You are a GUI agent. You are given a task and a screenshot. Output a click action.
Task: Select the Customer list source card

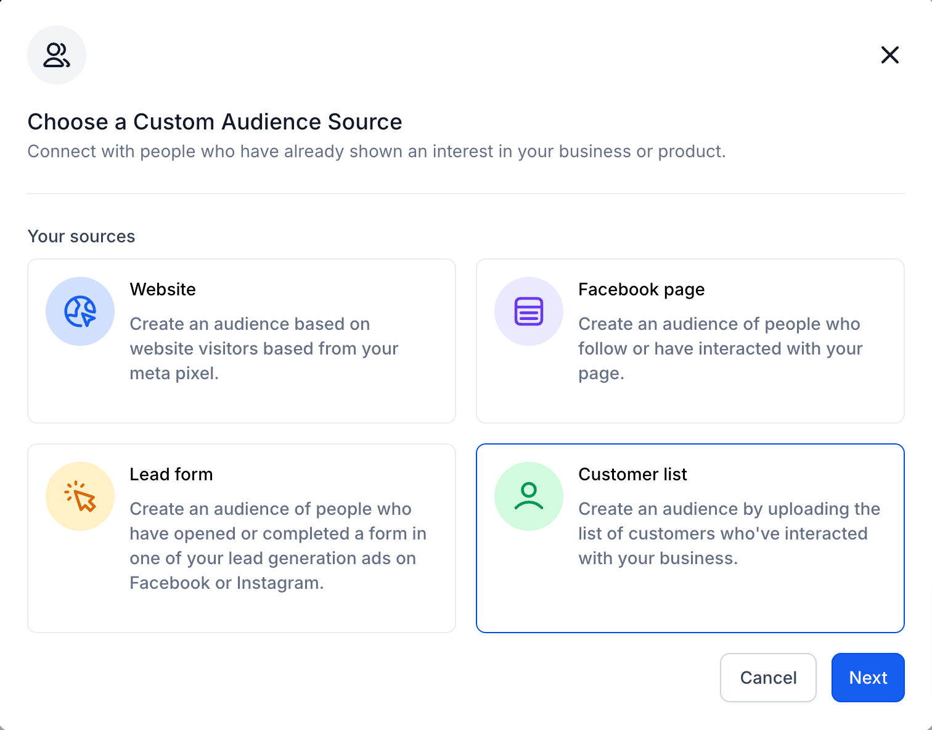(x=690, y=538)
